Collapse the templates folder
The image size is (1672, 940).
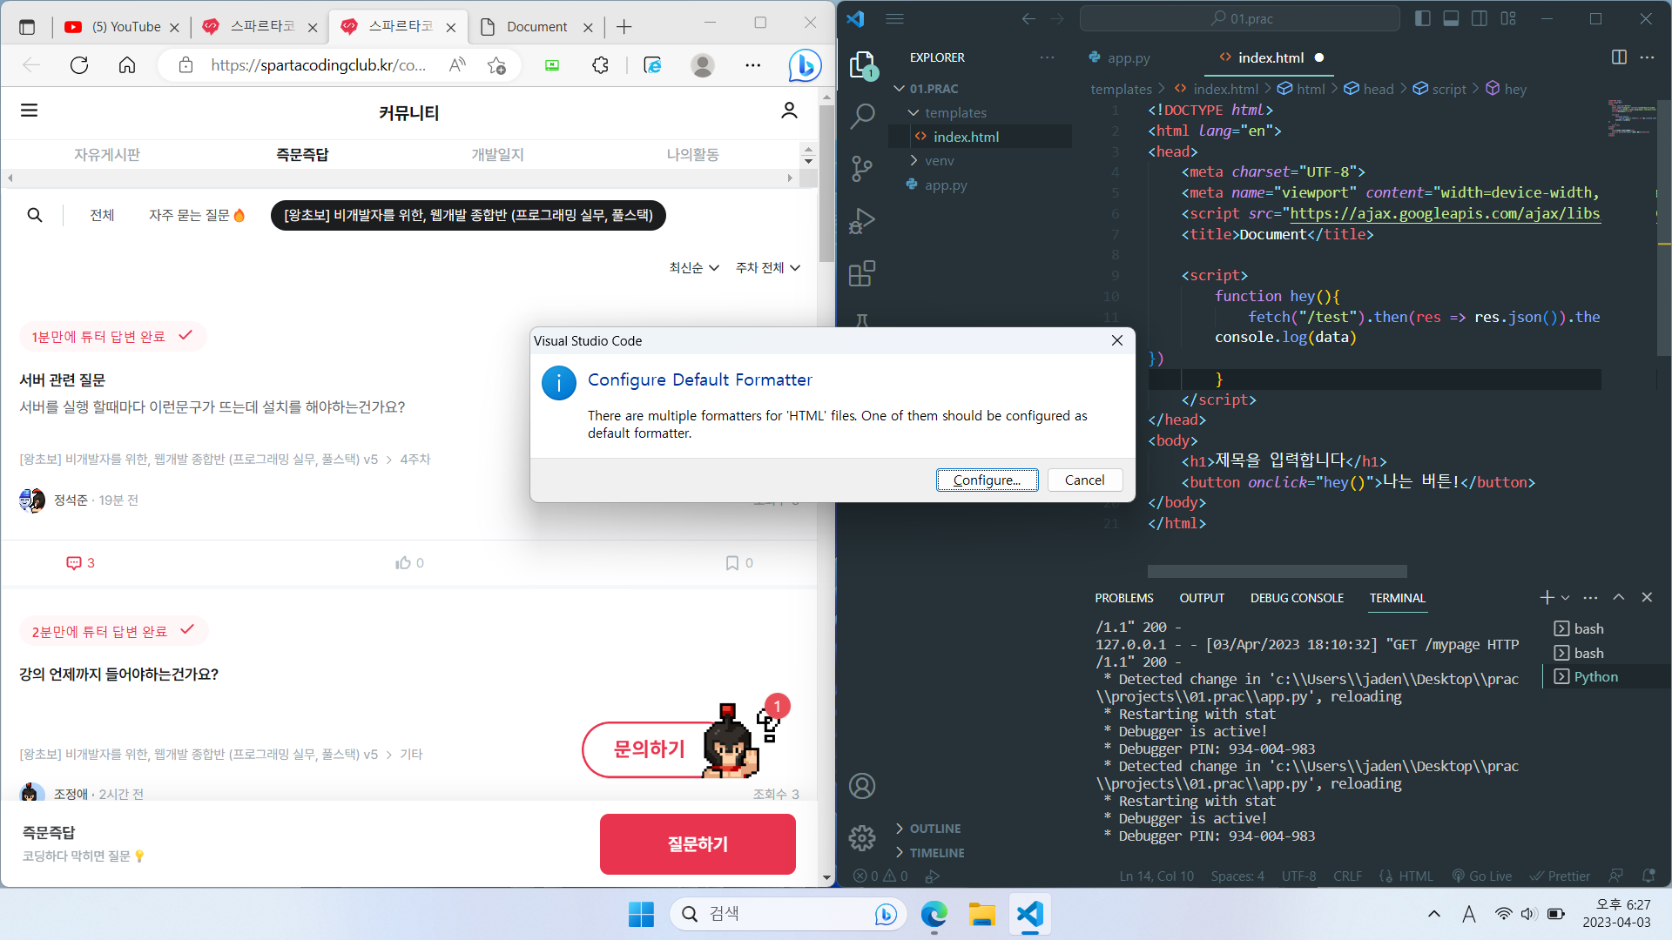(x=914, y=113)
